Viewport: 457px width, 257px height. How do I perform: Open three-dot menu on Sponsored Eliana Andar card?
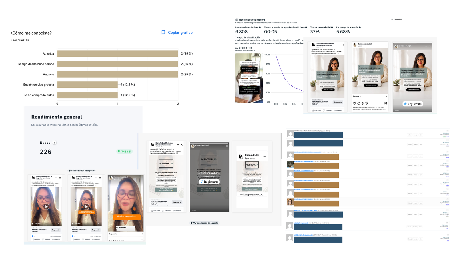(x=265, y=156)
